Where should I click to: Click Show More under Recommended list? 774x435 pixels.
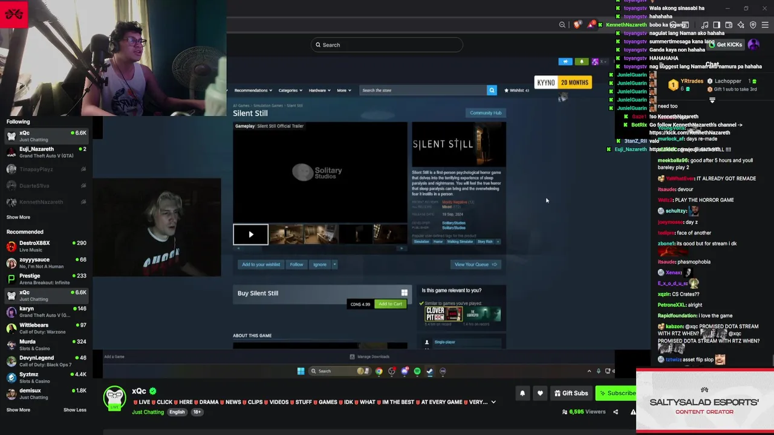pyautogui.click(x=18, y=410)
